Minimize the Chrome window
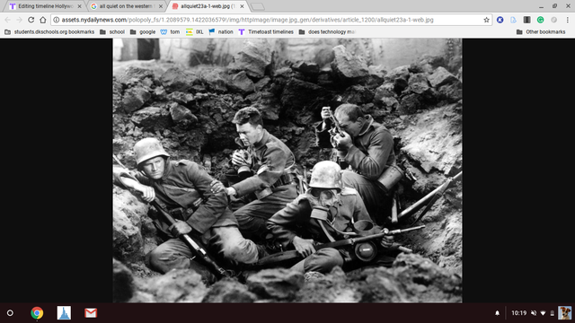Screen dimensions: 575x323 (x=541, y=6)
